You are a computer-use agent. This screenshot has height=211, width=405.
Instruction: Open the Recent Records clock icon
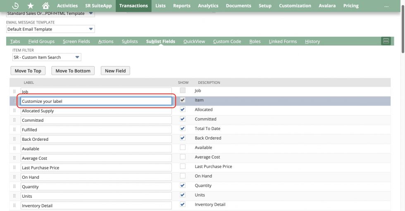point(16,6)
